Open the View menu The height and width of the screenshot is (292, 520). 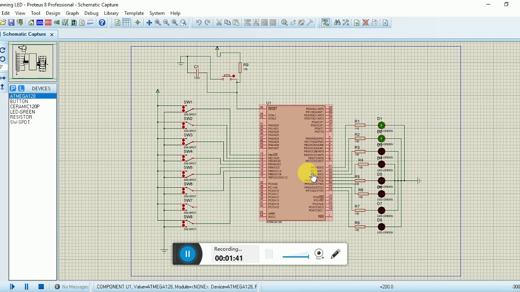20,13
